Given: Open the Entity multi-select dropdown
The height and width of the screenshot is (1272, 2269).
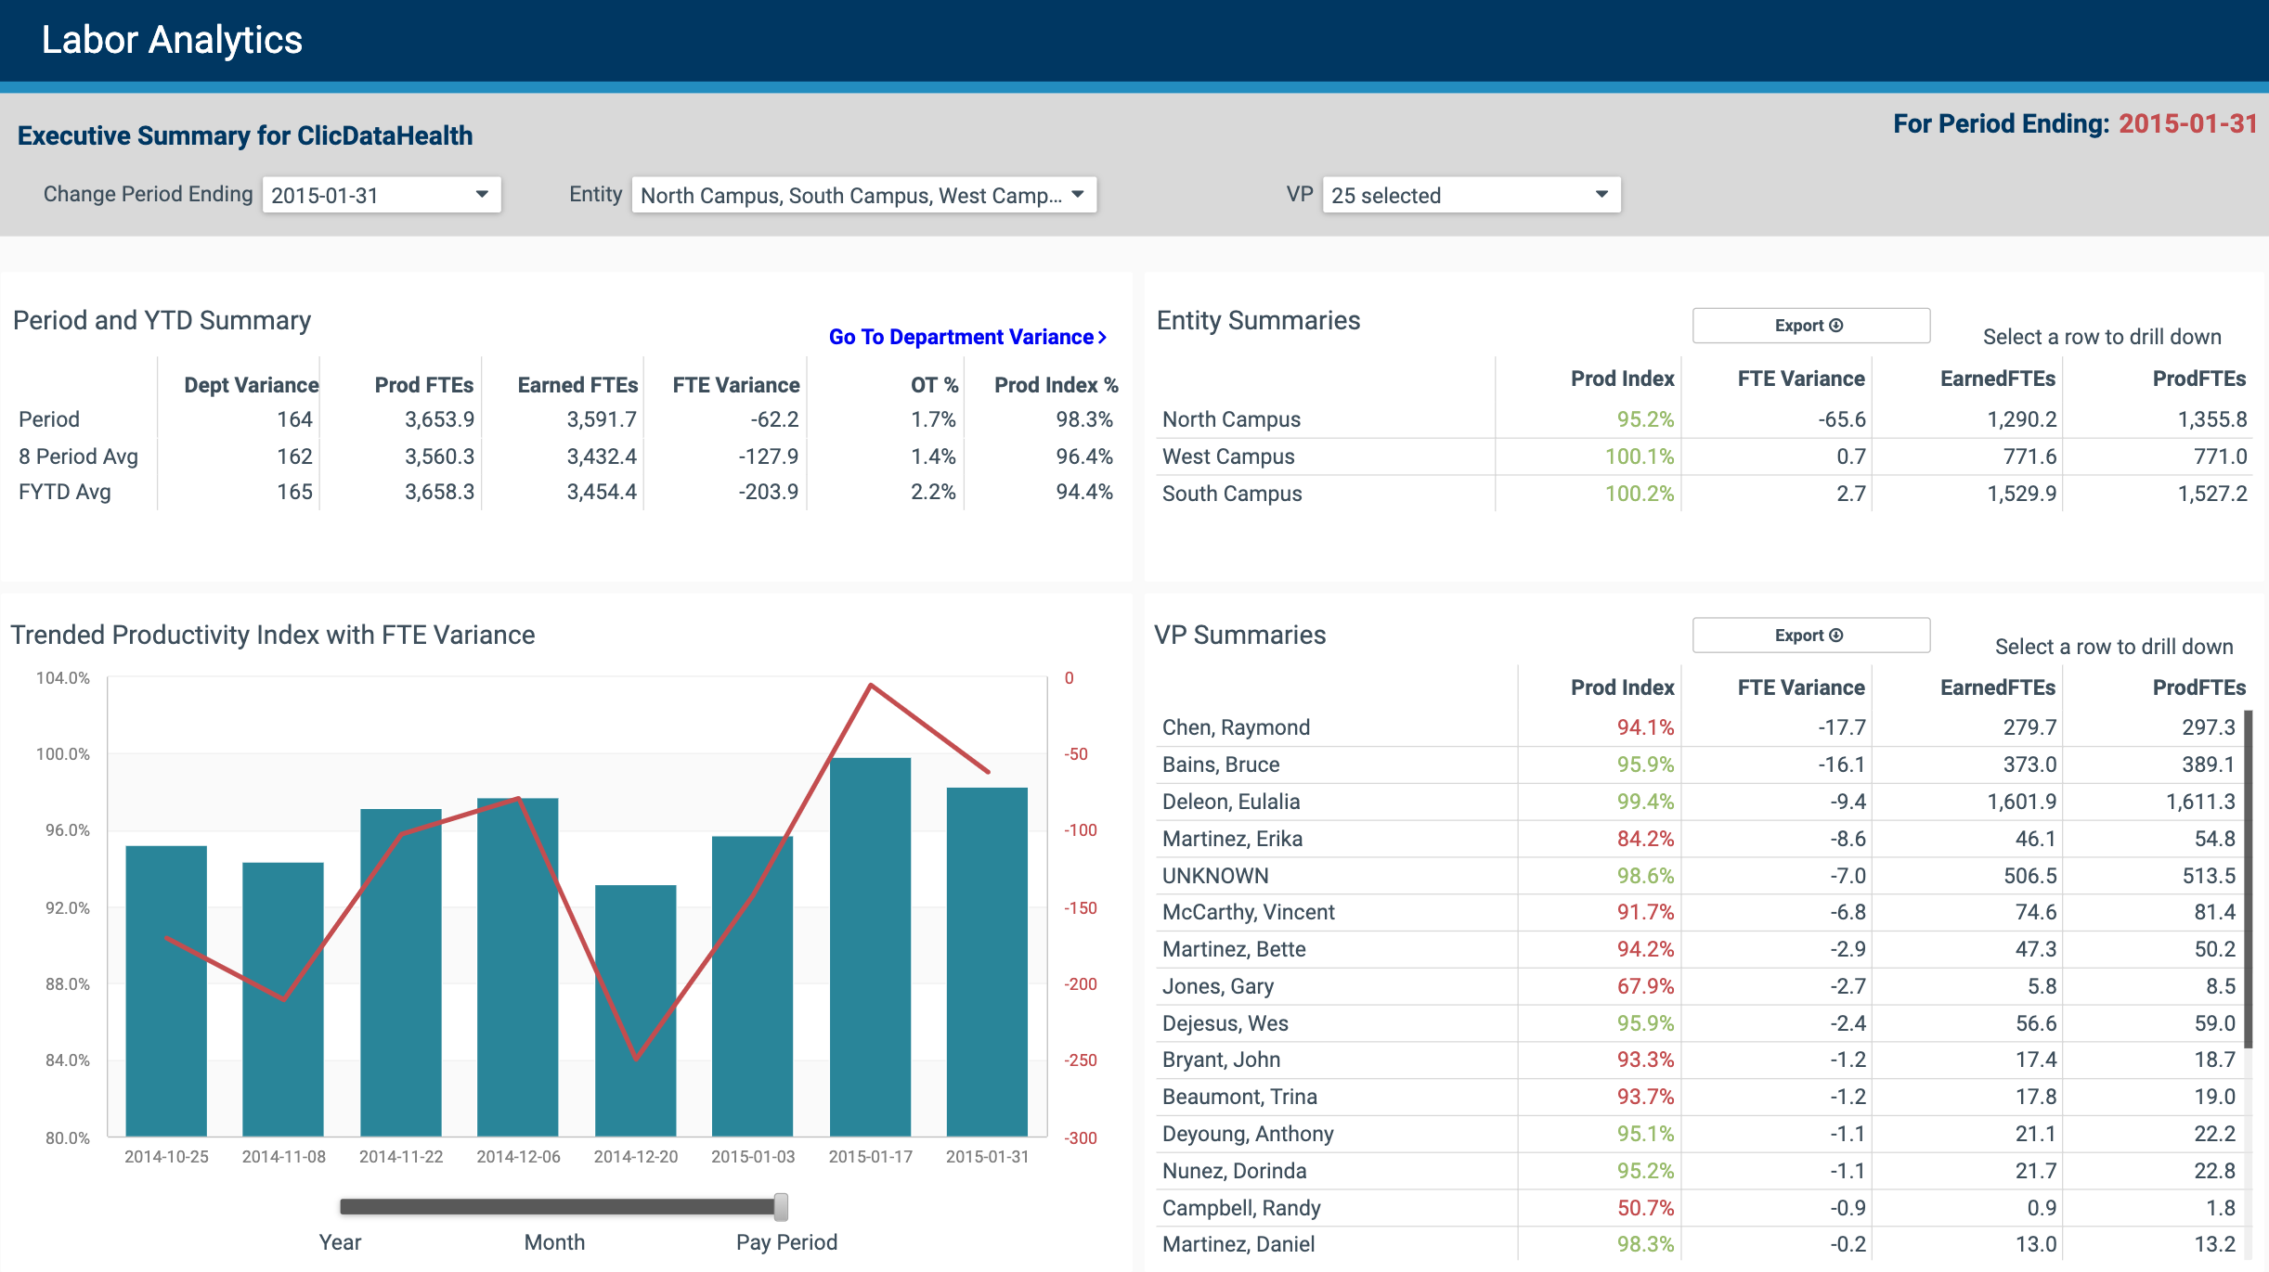Looking at the screenshot, I should pos(863,195).
